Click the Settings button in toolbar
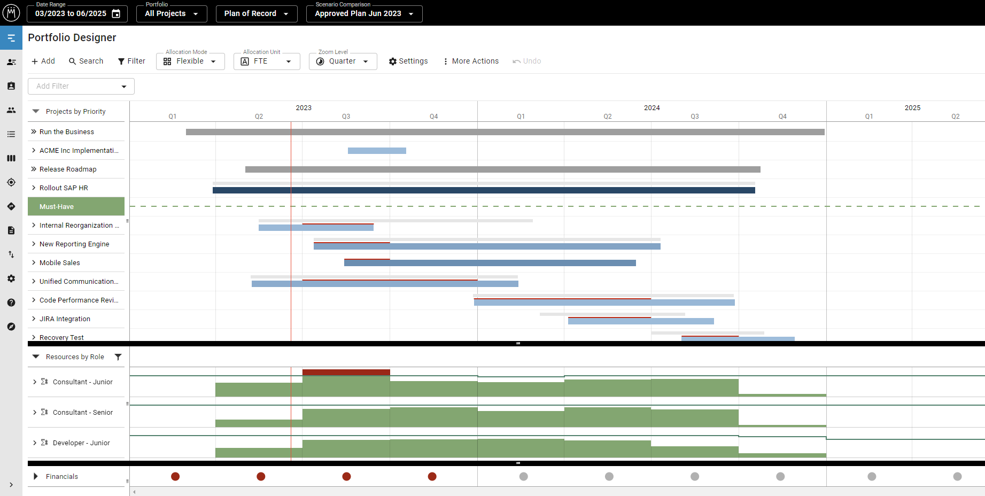Screen dimensions: 985x496 (408, 61)
